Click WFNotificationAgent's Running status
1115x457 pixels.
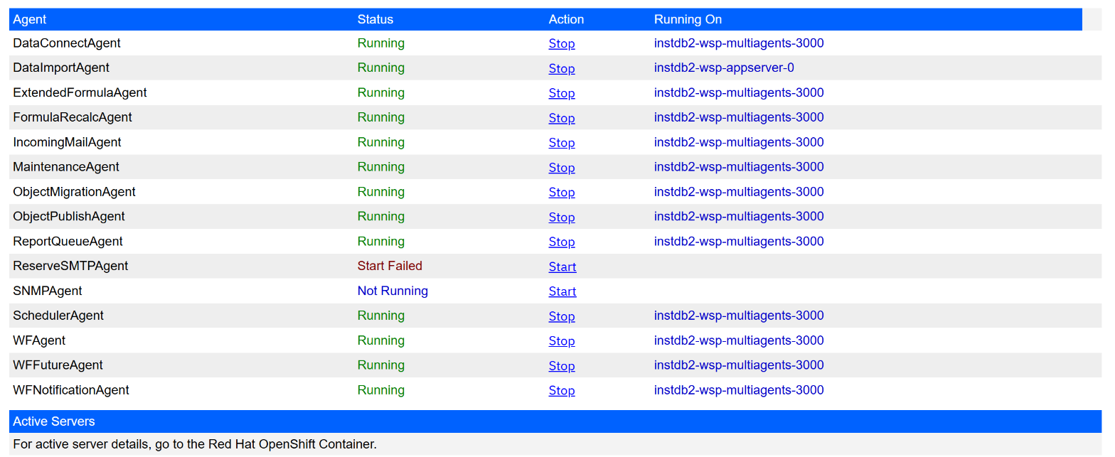tap(381, 389)
